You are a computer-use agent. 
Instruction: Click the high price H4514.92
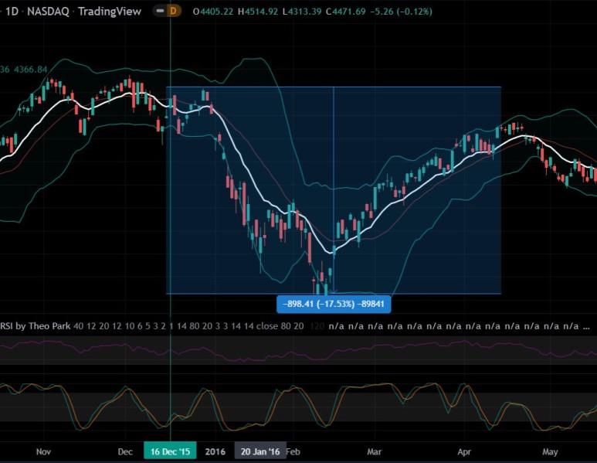tap(258, 12)
